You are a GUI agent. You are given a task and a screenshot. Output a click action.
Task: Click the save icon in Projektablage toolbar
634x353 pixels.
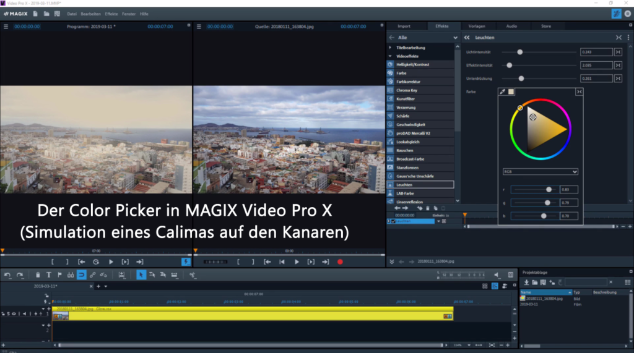pyautogui.click(x=543, y=283)
